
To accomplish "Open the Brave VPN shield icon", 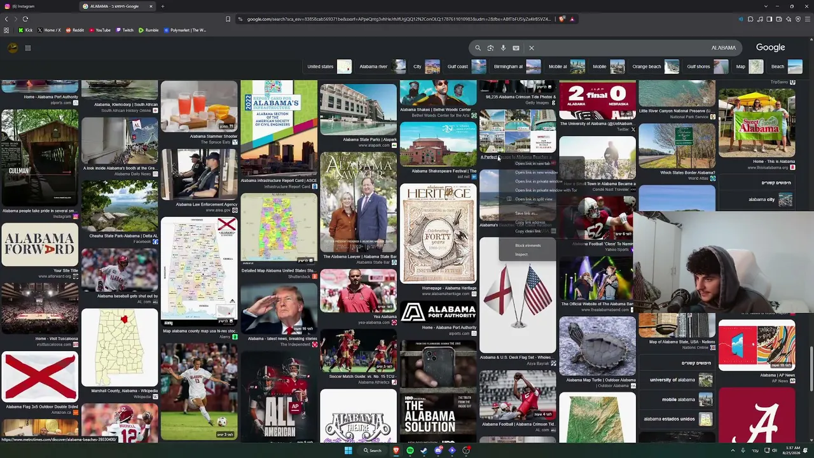I will pos(798,19).
